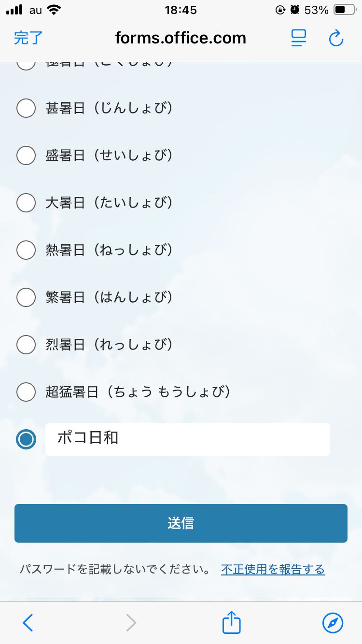Reload the forms page
Viewport: 362px width, 644px height.
pos(336,38)
